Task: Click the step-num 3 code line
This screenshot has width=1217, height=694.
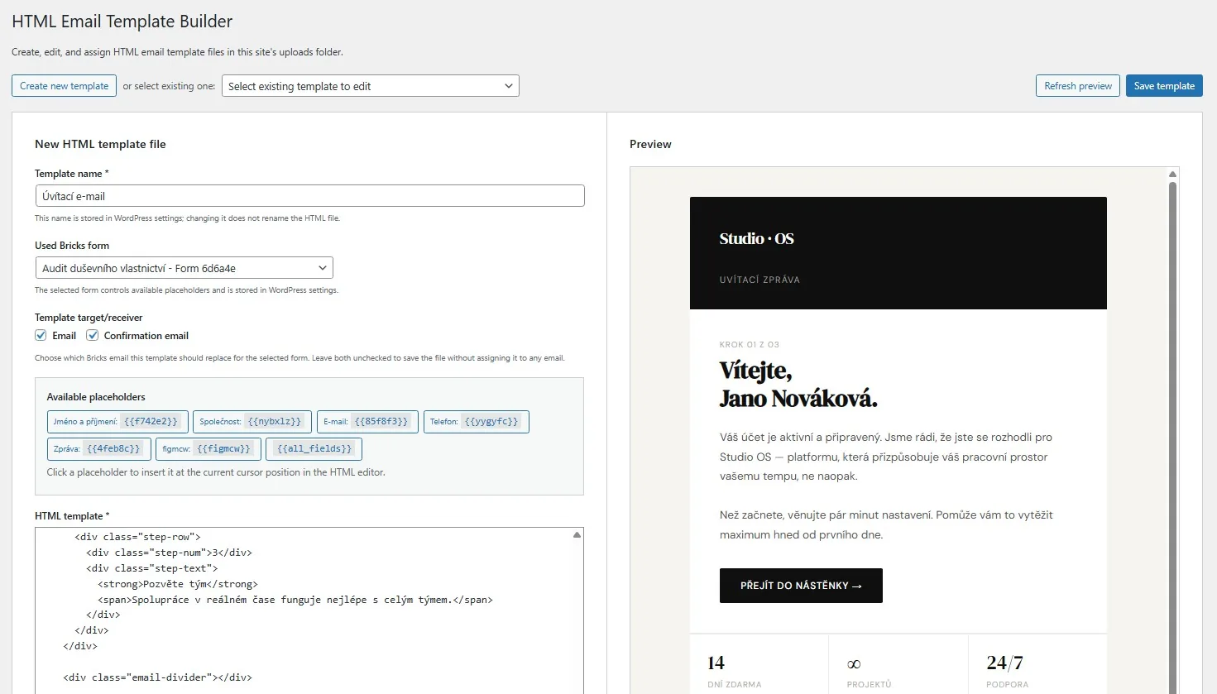Action: 169,553
